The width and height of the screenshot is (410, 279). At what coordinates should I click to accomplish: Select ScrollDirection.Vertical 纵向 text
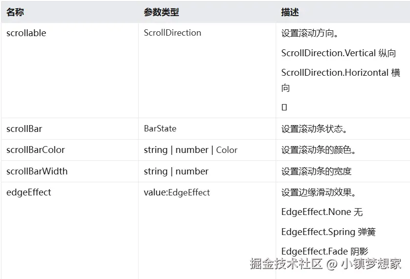pyautogui.click(x=338, y=53)
